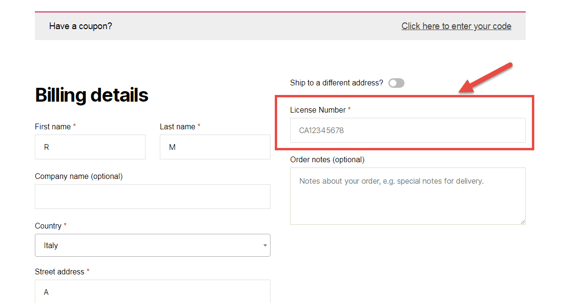This screenshot has width=561, height=303.
Task: Select the Last name text box
Action: tap(215, 147)
